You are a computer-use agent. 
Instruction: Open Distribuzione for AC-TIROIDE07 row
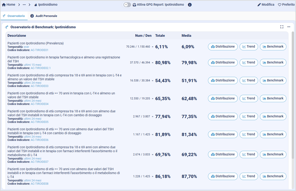(x=223, y=154)
